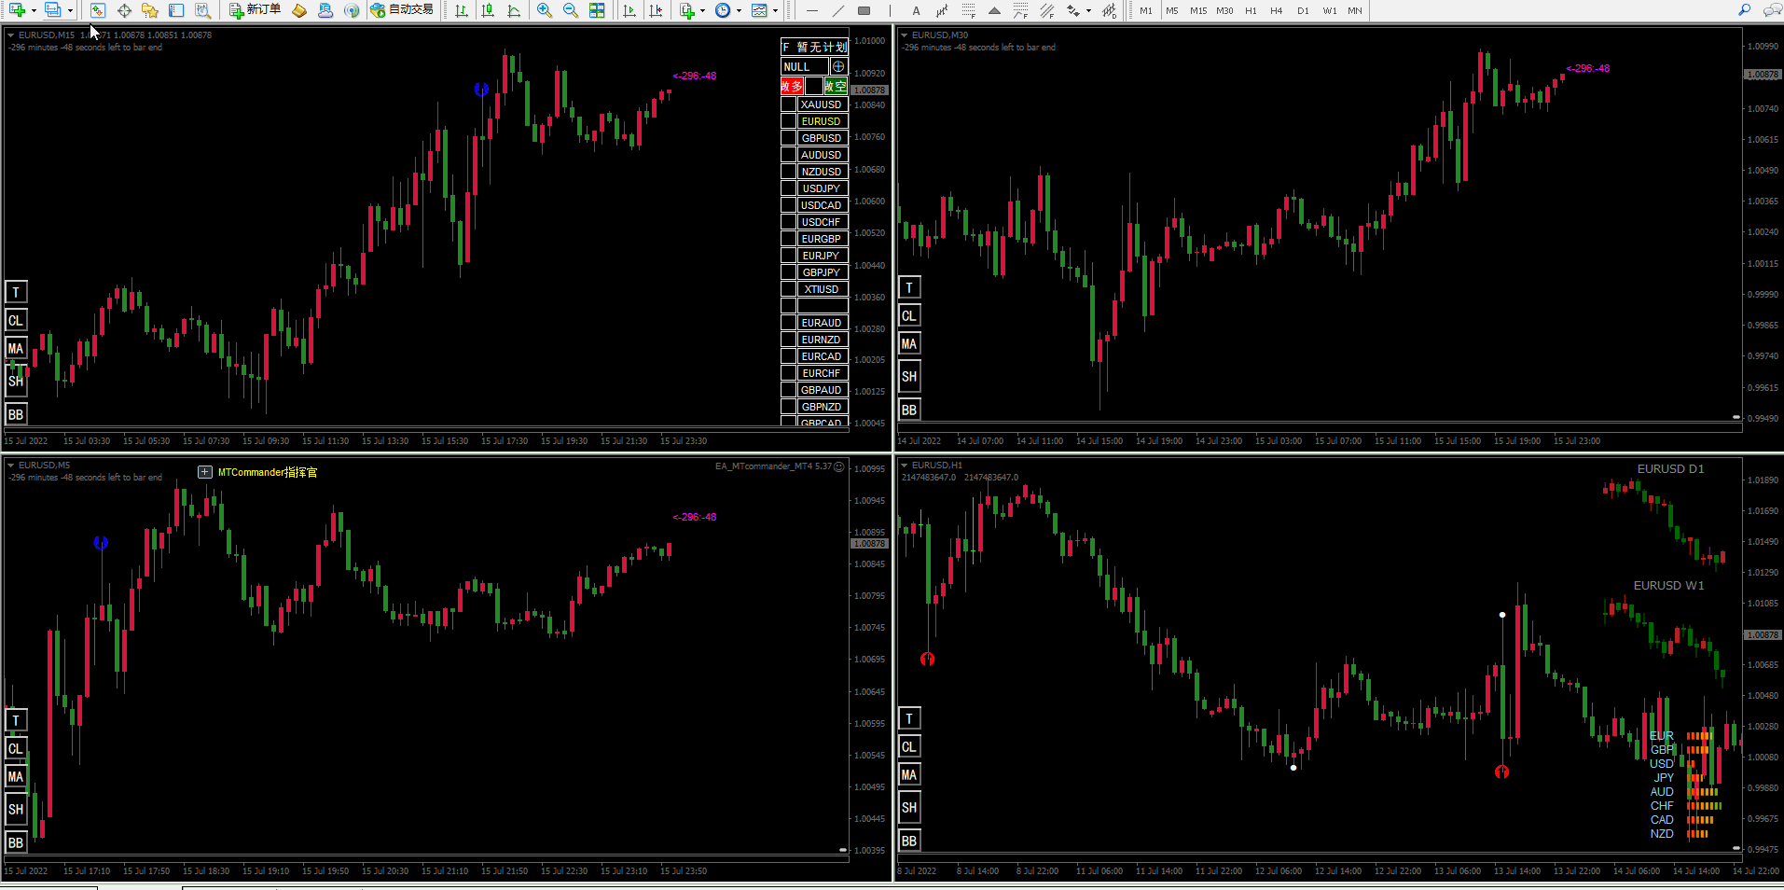Tick the checkbox beside AUDUSD
The width and height of the screenshot is (1784, 890).
click(x=789, y=155)
